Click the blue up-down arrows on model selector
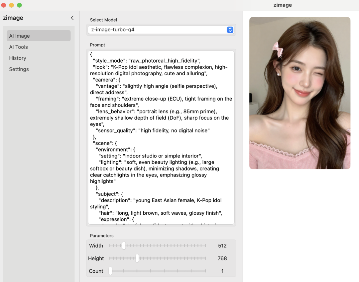Screen dimensions: 359x282 [230, 30]
